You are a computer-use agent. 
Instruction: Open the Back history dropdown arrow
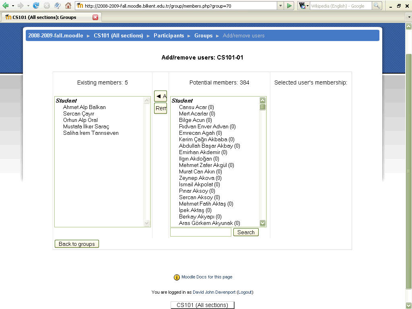[x=13, y=6]
